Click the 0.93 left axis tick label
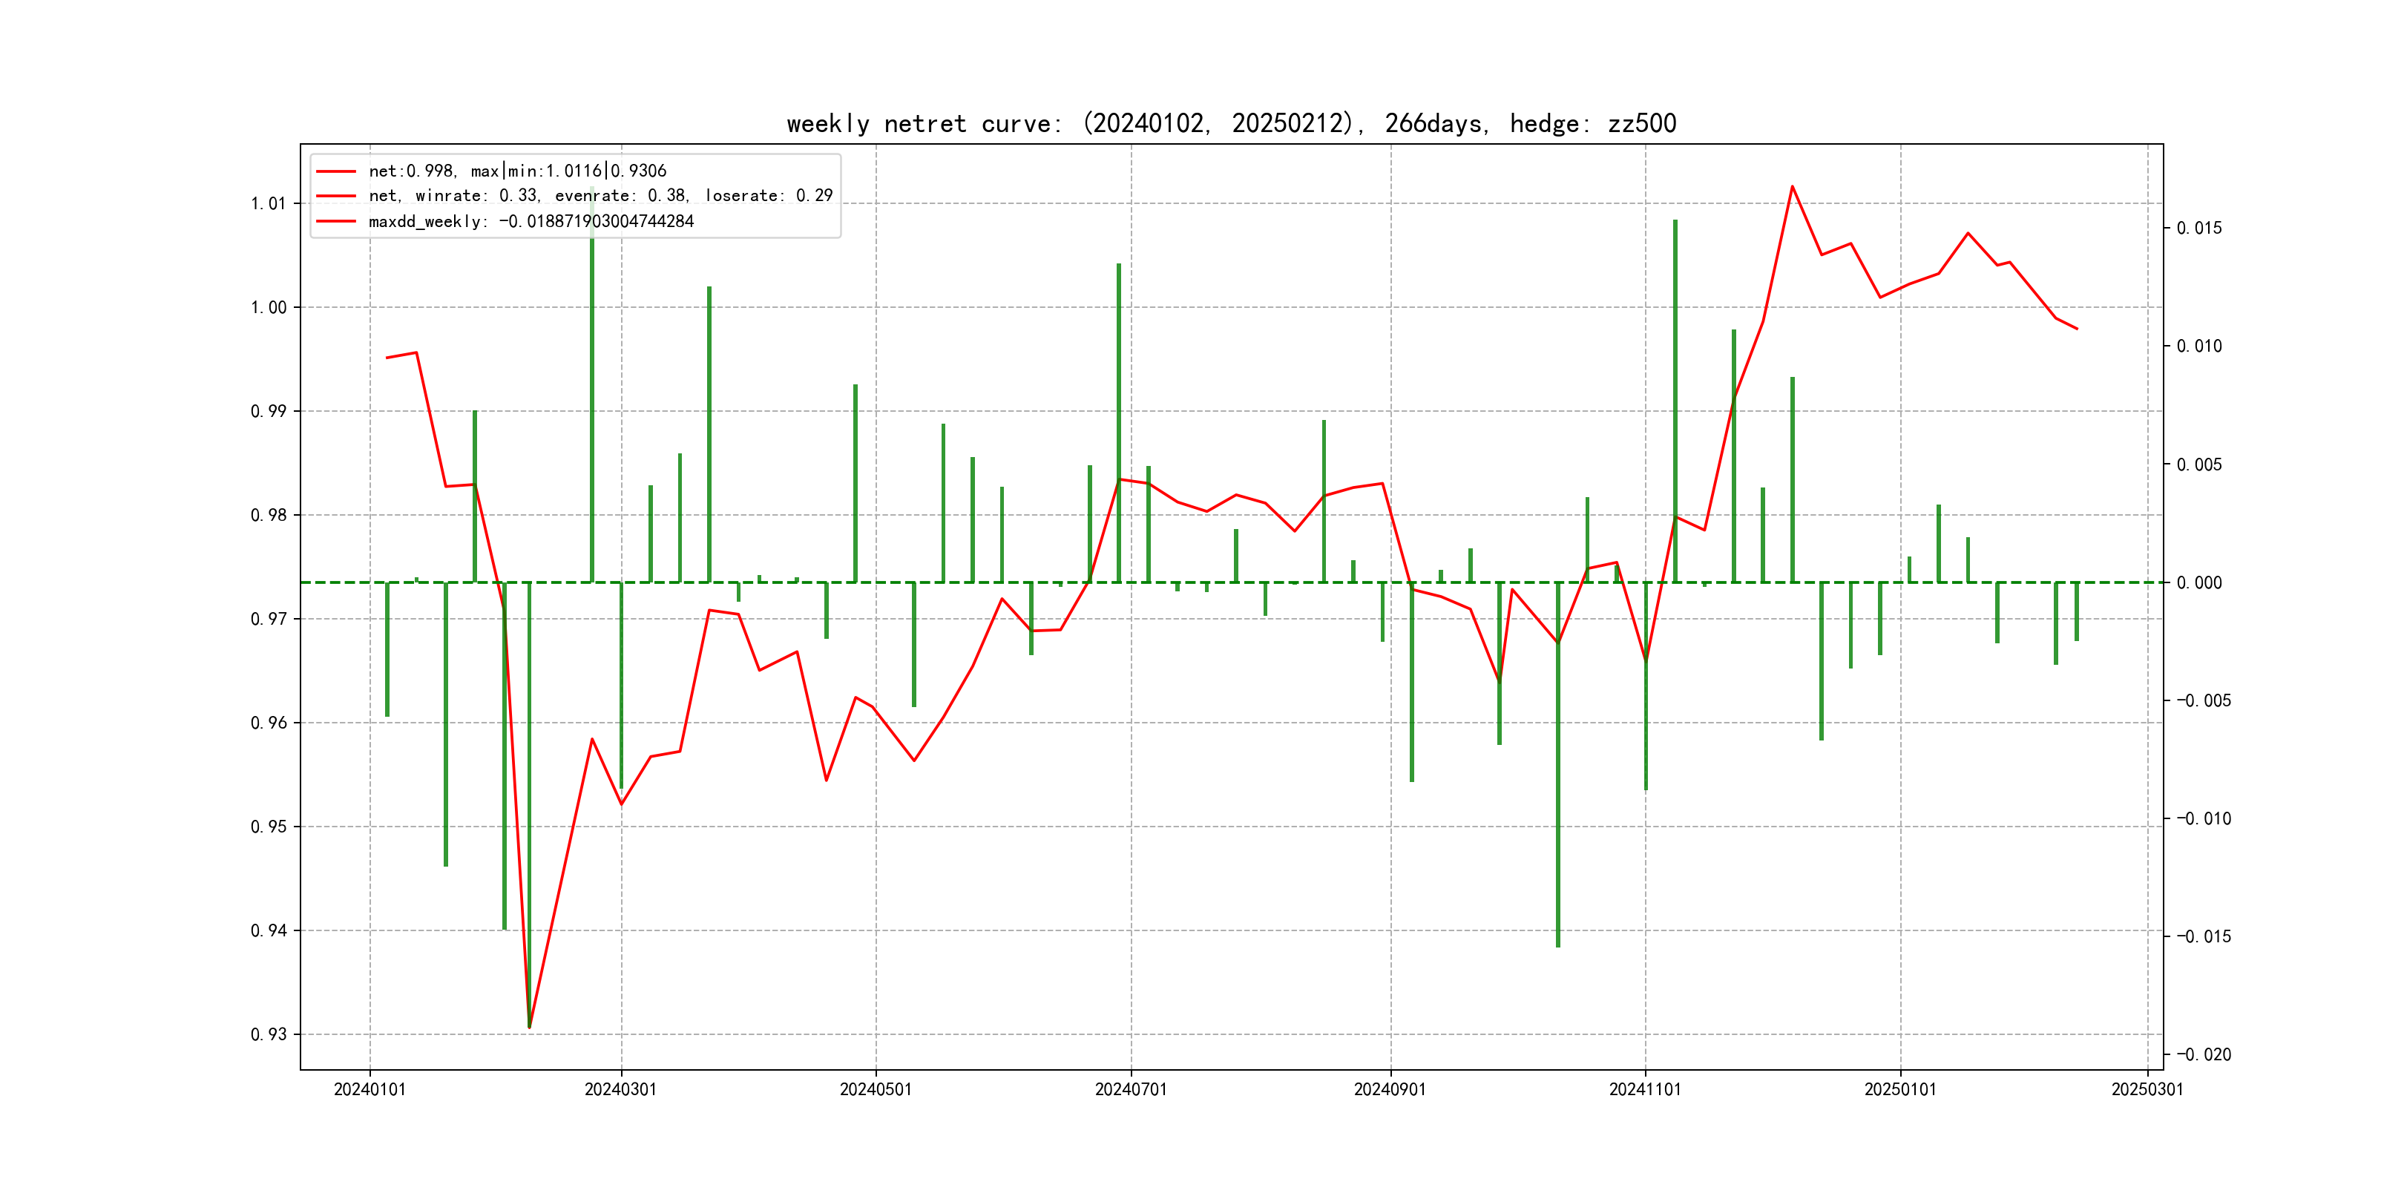 pos(269,1034)
